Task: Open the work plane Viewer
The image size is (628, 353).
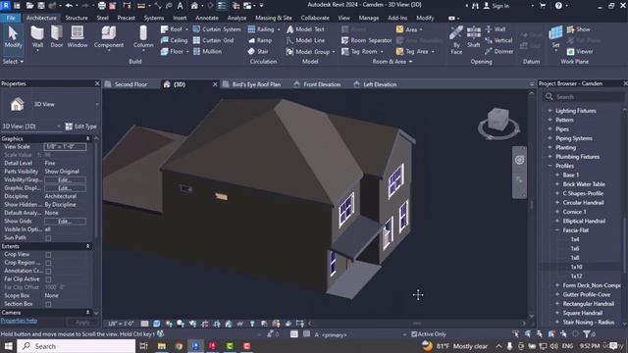Action: point(580,51)
